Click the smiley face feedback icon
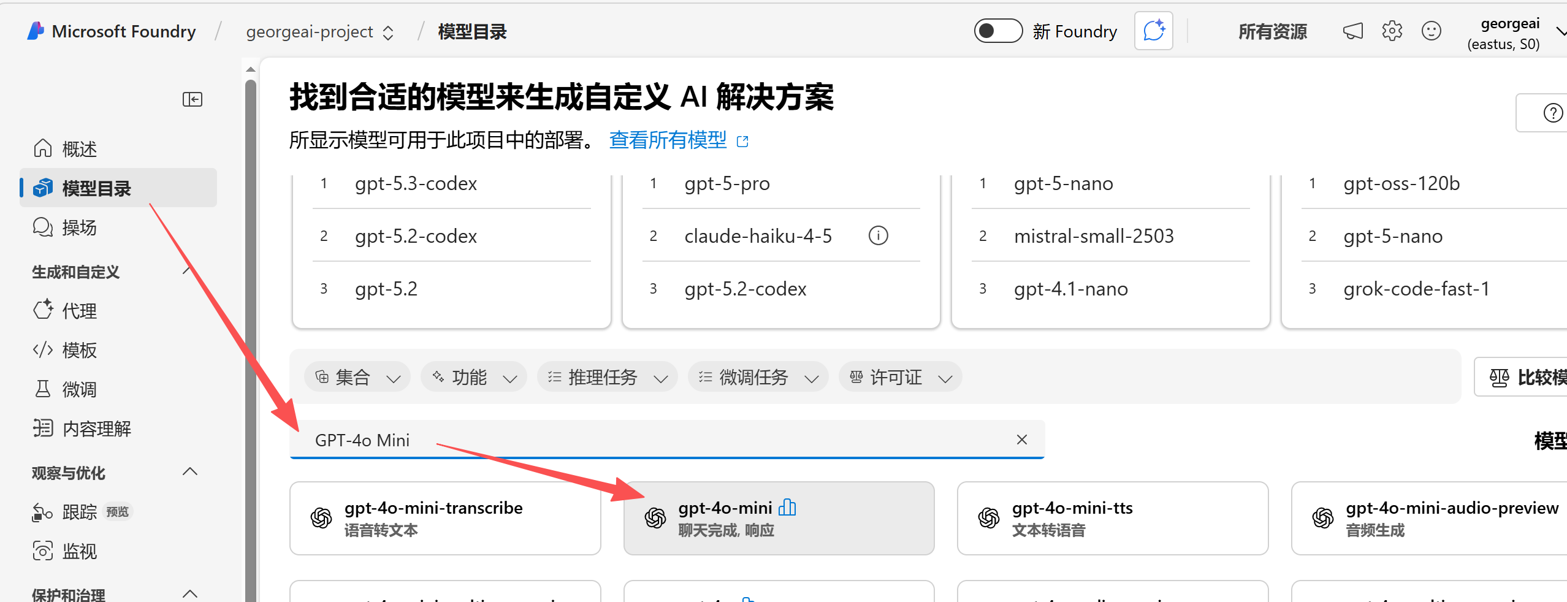The image size is (1567, 602). 1431,31
